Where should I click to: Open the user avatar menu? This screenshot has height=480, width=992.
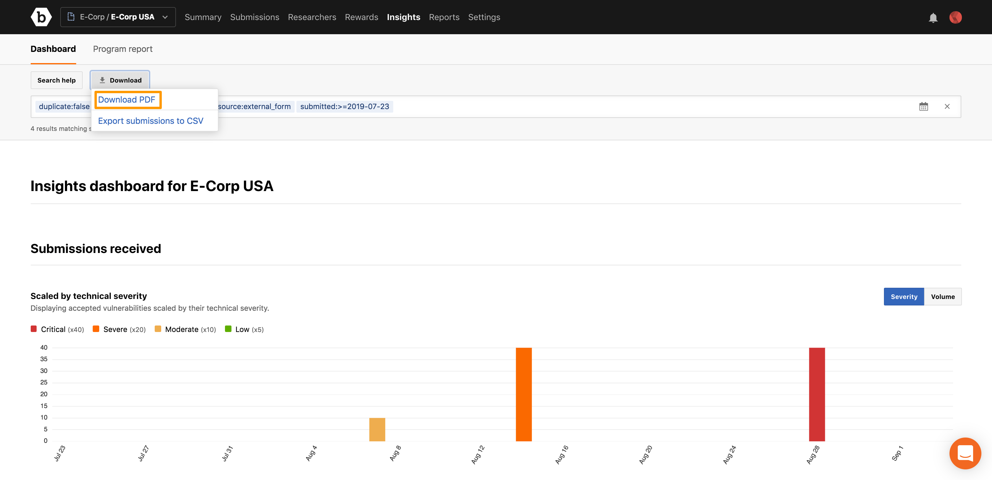pos(955,17)
